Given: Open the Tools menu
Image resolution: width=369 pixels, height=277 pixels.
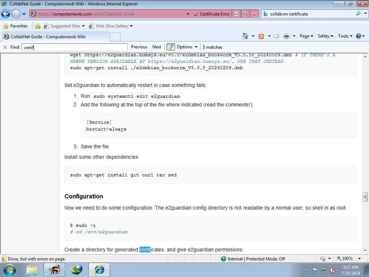Looking at the screenshot, I should pos(345,36).
